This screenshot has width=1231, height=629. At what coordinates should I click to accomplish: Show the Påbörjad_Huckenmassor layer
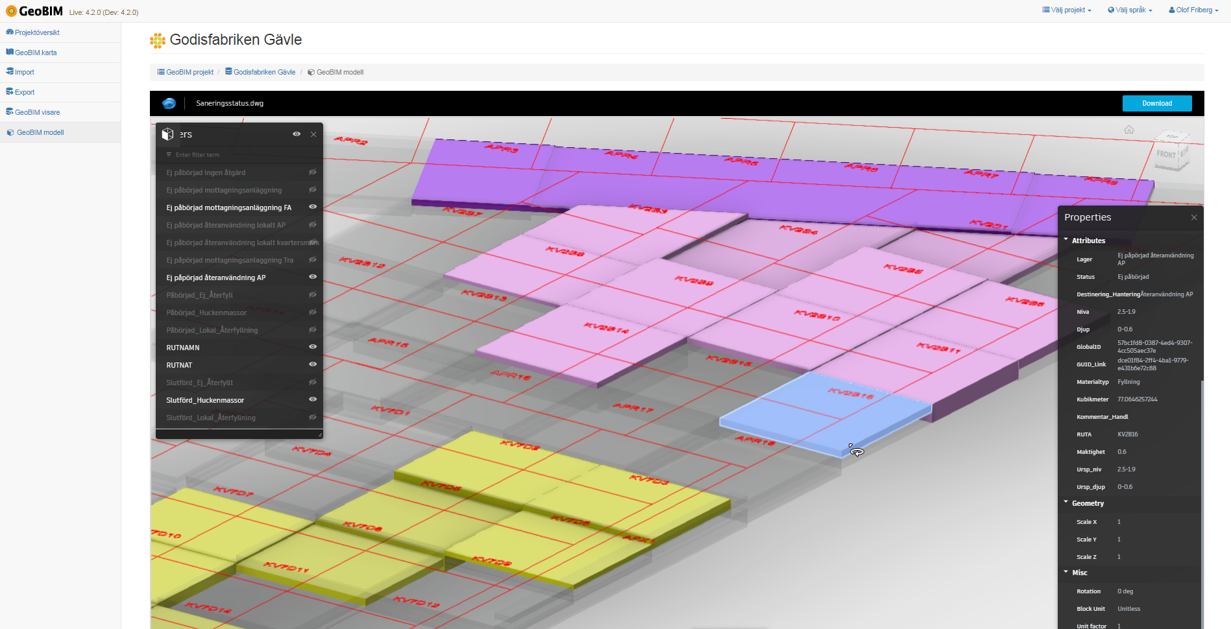click(x=312, y=312)
